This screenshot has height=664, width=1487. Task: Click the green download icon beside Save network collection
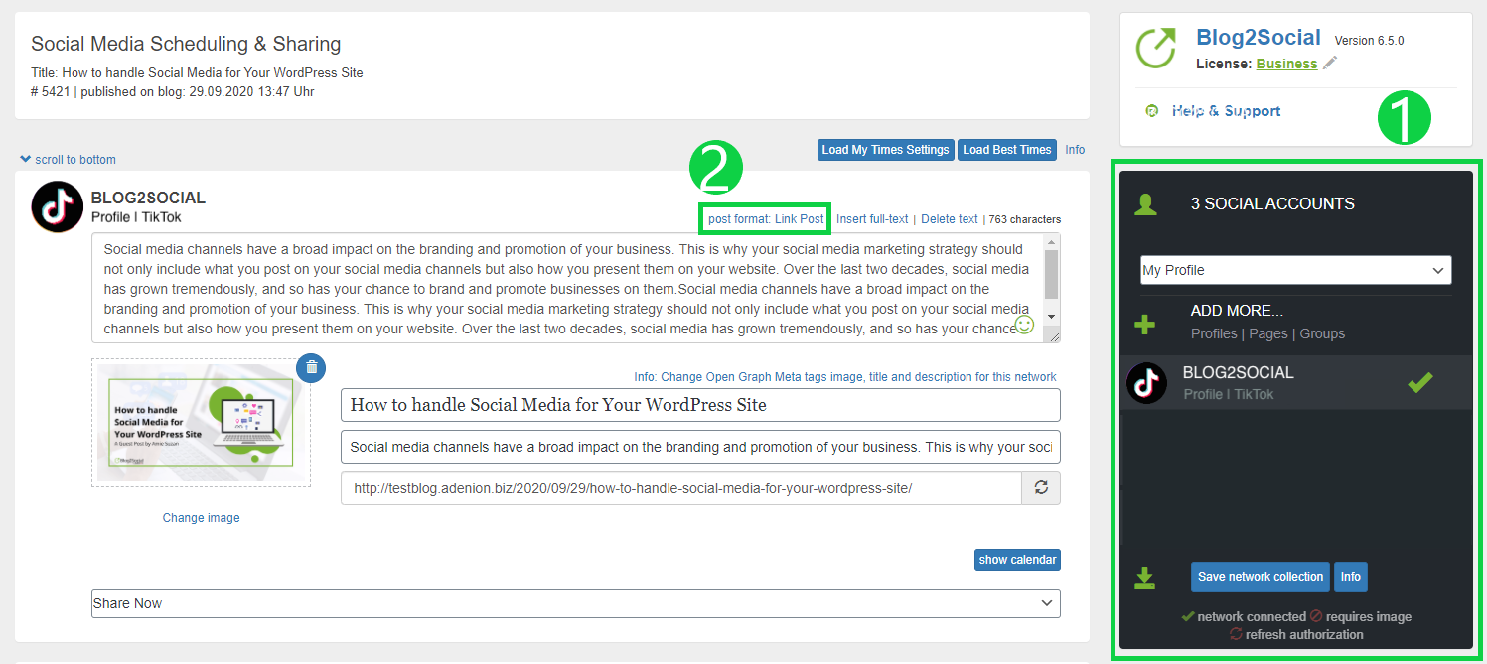coord(1144,578)
